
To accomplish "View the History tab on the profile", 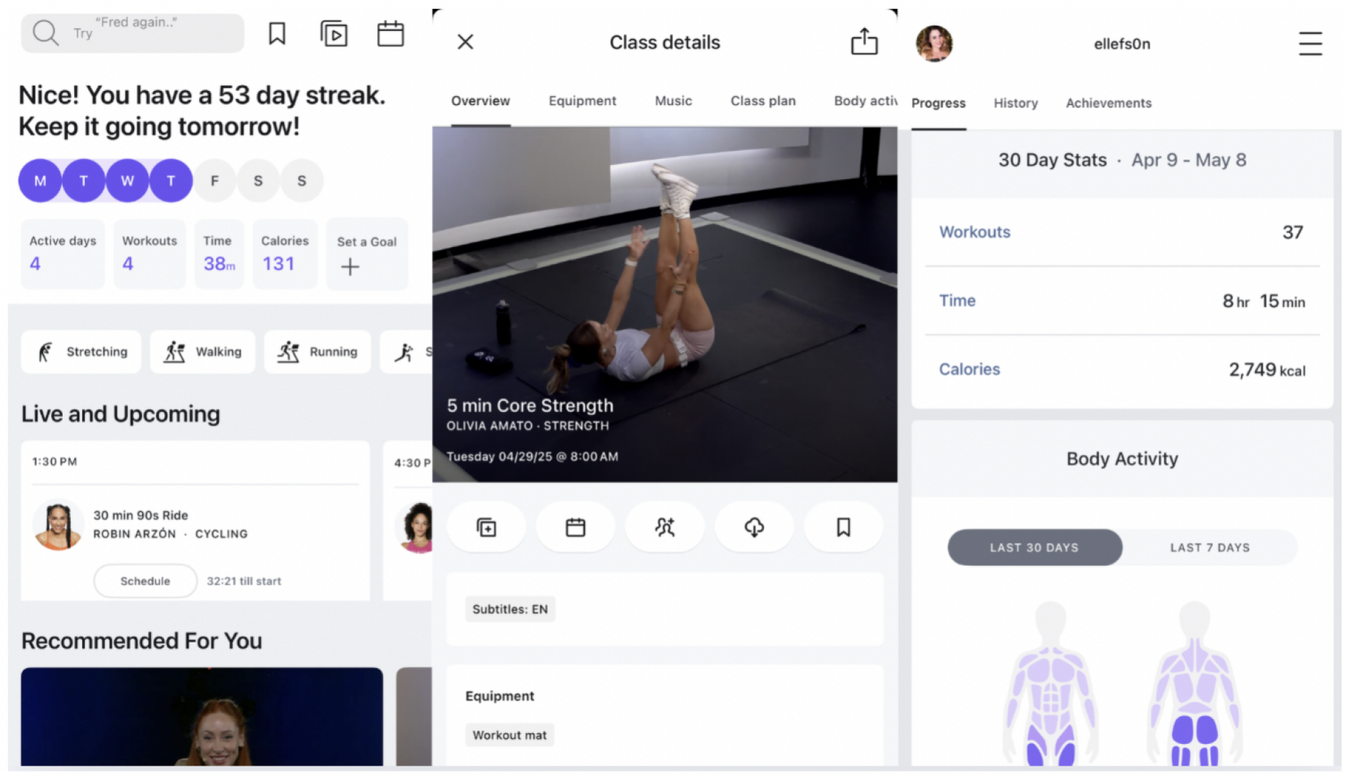I will click(1015, 102).
